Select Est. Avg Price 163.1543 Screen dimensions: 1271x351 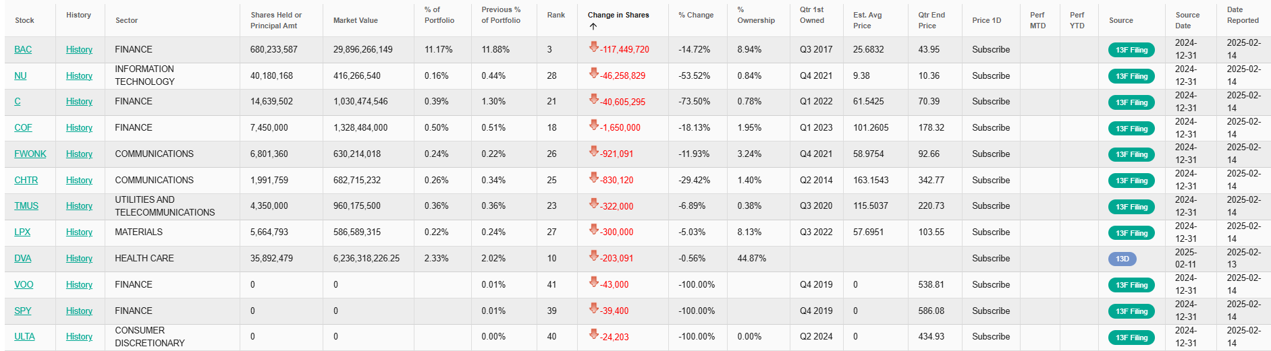point(871,180)
